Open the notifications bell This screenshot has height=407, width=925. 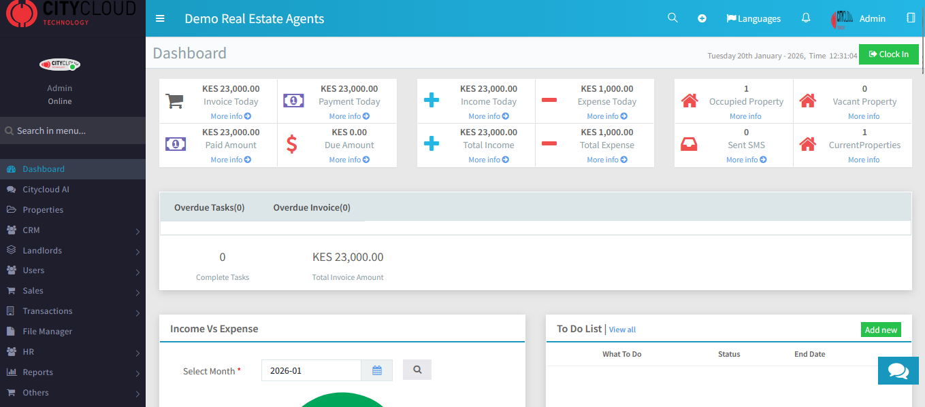[x=806, y=18]
